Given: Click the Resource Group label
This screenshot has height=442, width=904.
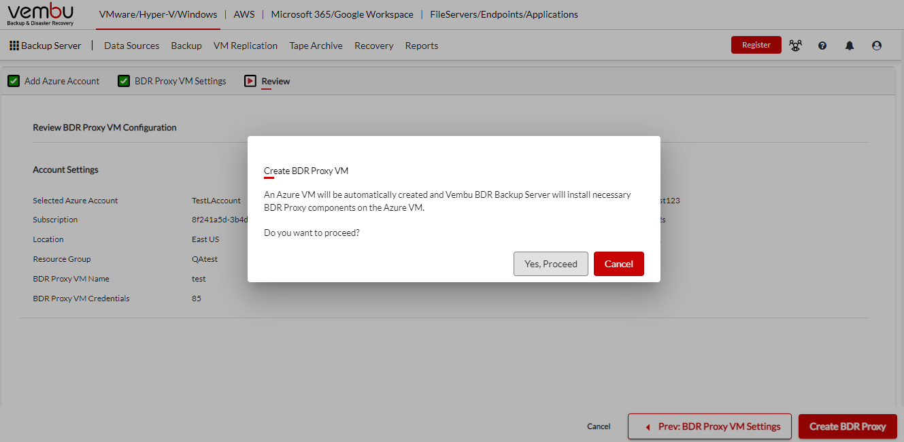Looking at the screenshot, I should click(62, 259).
